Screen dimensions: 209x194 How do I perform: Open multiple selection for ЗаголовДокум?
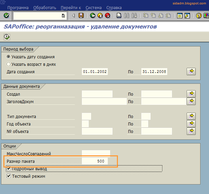tap(191, 101)
